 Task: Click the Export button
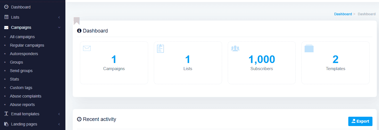(360, 121)
